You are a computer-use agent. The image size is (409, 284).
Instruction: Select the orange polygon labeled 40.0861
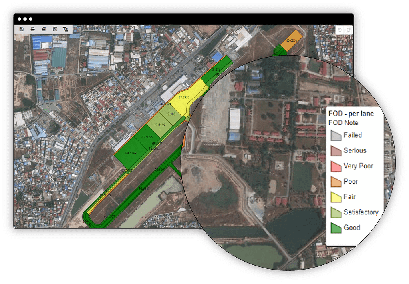point(292,40)
